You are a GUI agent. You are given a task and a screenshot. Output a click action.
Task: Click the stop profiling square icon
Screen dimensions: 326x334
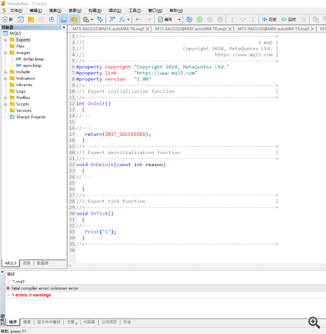coord(304,20)
